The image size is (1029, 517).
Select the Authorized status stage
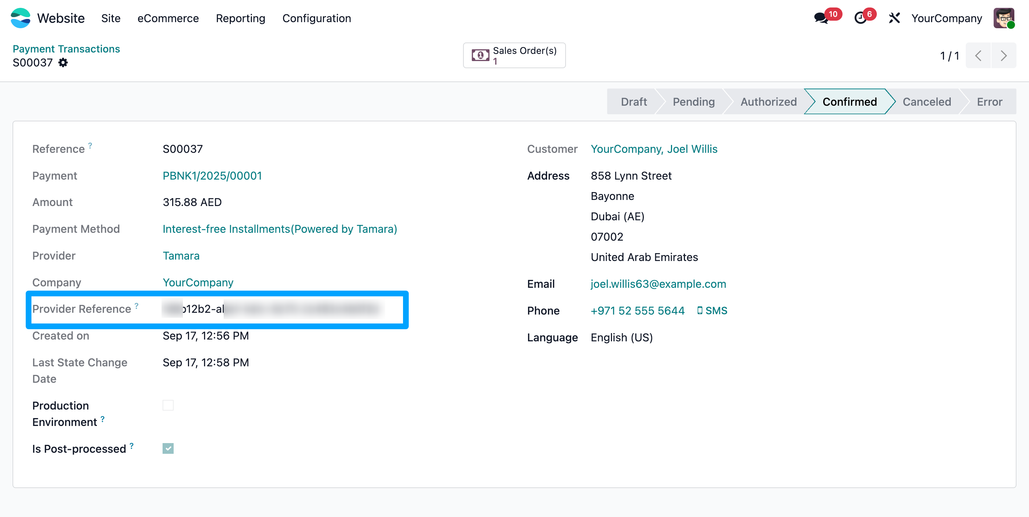pos(769,102)
